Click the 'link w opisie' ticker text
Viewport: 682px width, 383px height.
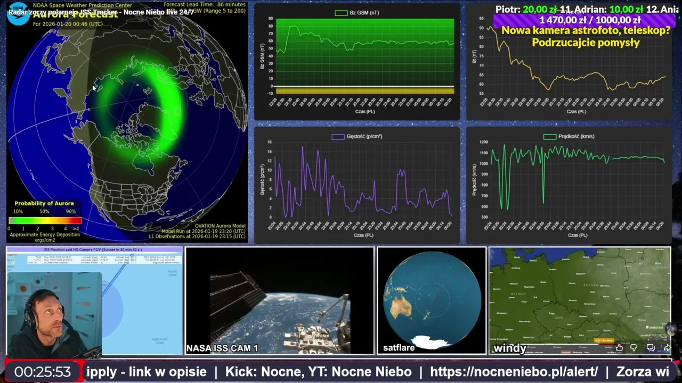point(147,371)
